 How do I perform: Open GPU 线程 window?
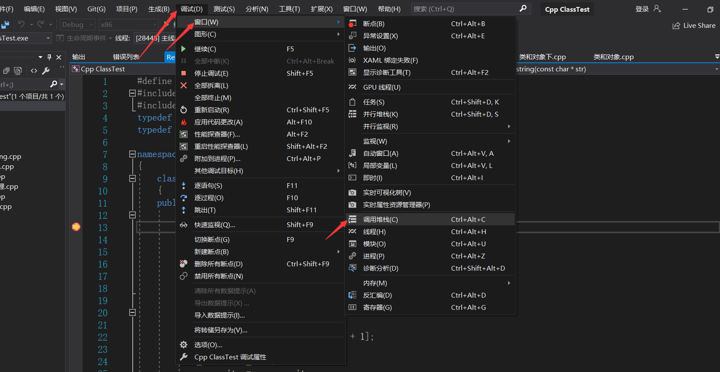(x=431, y=87)
